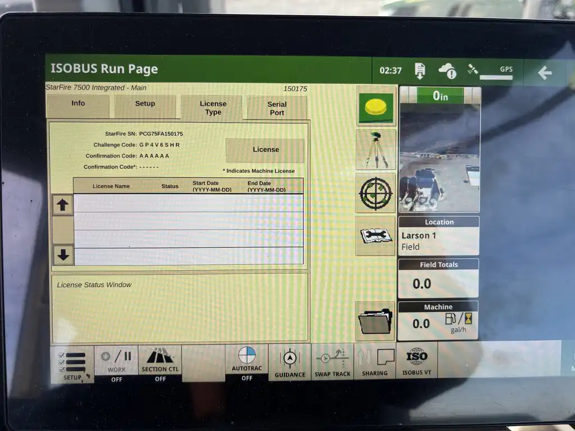This screenshot has height=431, width=575.
Task: Select the Start Date column header
Action: 212,186
